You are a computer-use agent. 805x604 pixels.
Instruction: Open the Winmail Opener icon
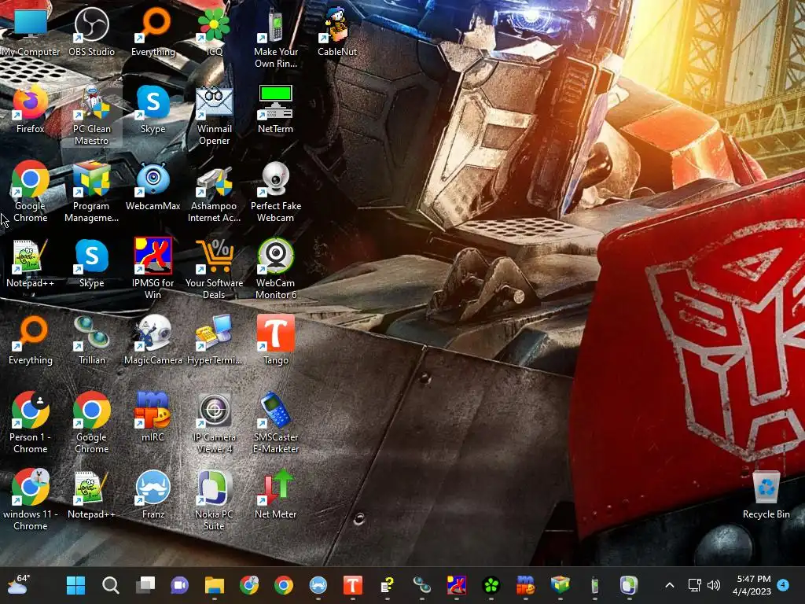click(x=214, y=115)
